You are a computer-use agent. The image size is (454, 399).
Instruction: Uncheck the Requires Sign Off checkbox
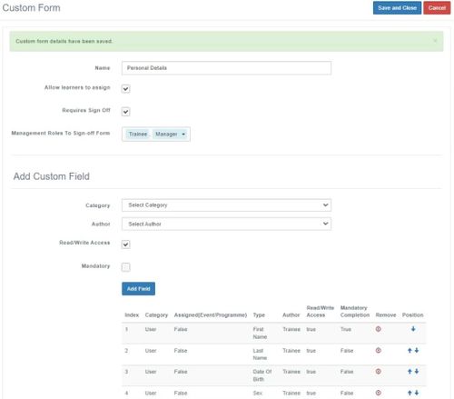click(x=125, y=112)
